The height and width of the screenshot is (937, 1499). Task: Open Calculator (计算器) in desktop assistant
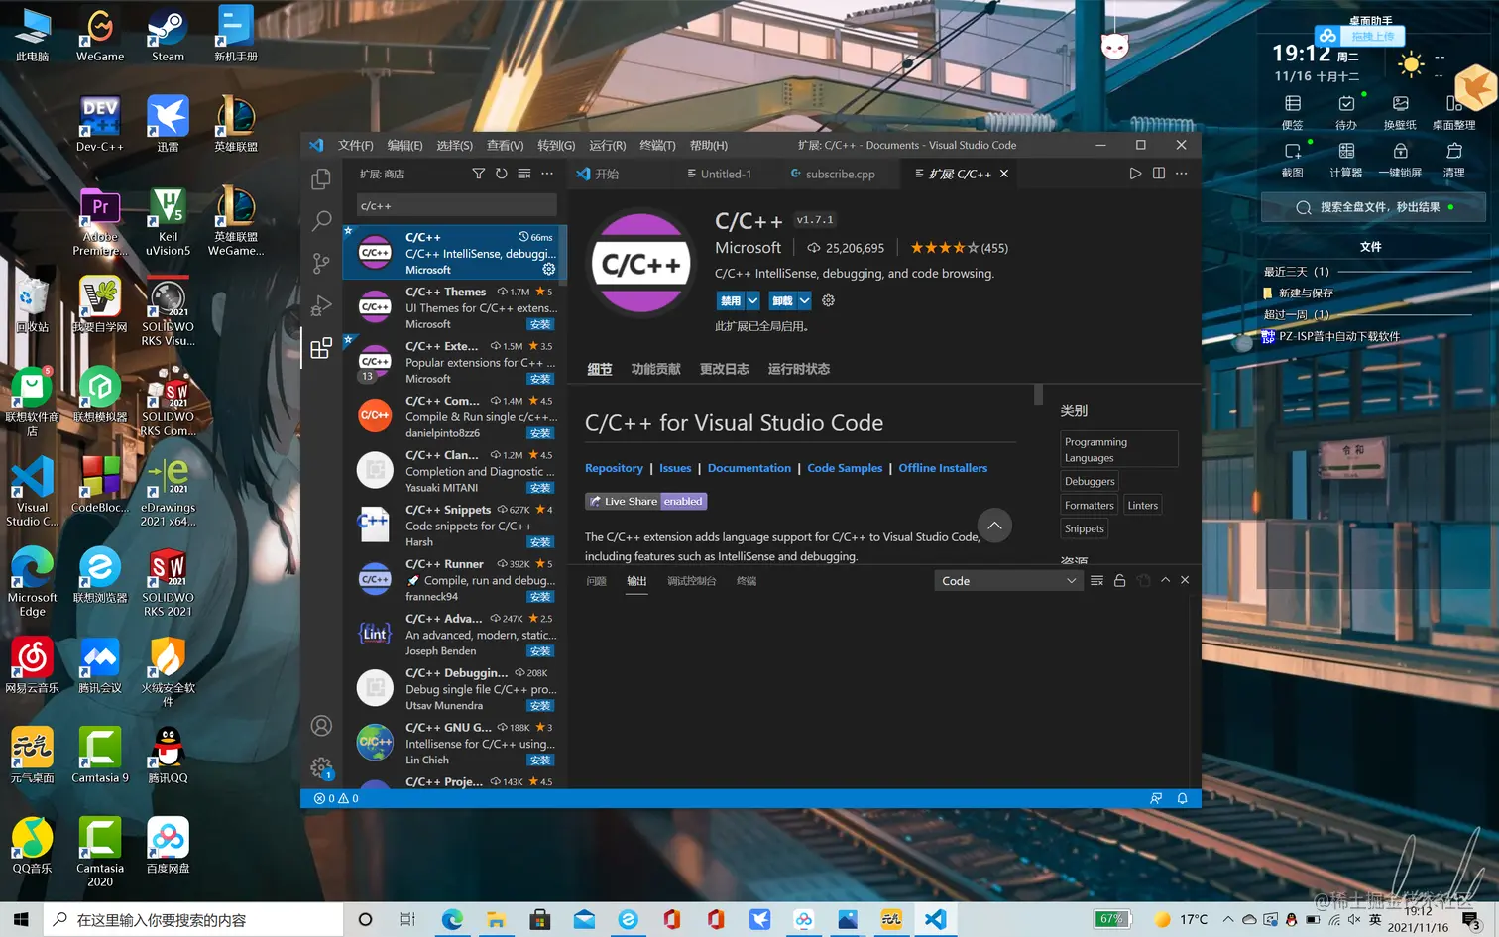(1346, 159)
